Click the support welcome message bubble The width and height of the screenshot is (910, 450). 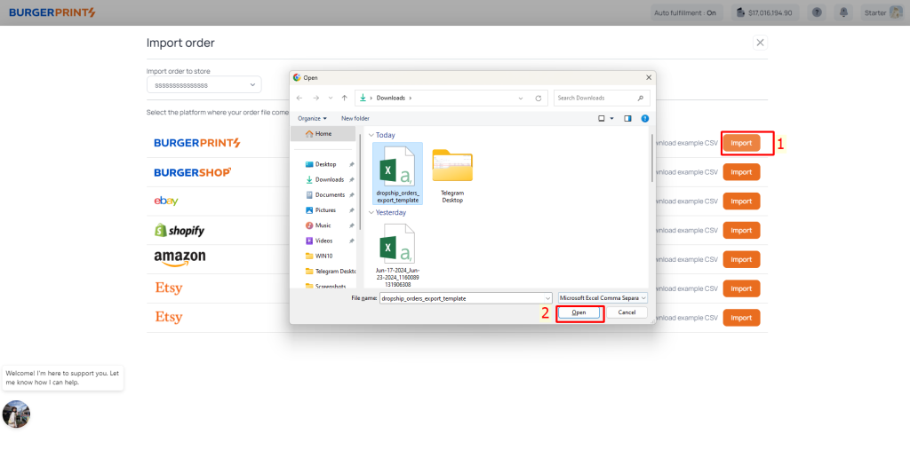point(63,378)
